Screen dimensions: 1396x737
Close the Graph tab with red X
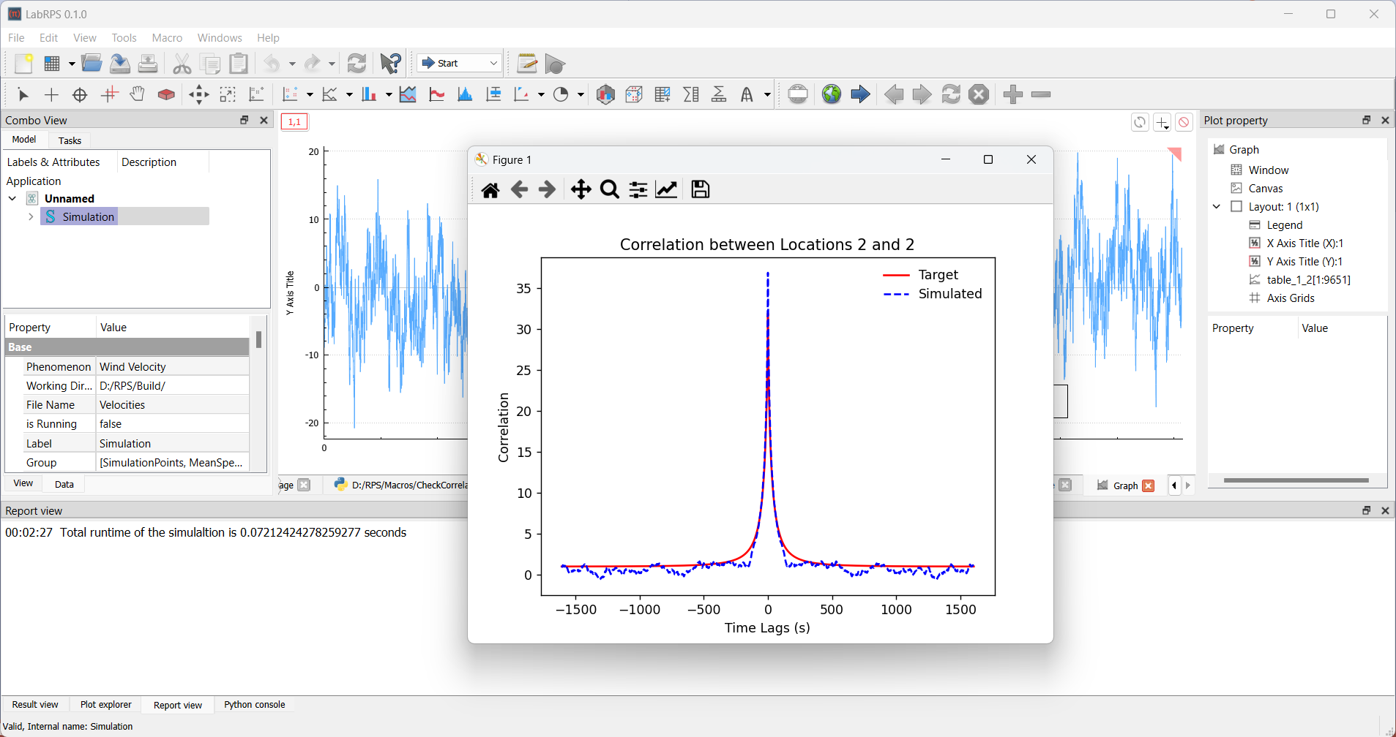pos(1148,485)
